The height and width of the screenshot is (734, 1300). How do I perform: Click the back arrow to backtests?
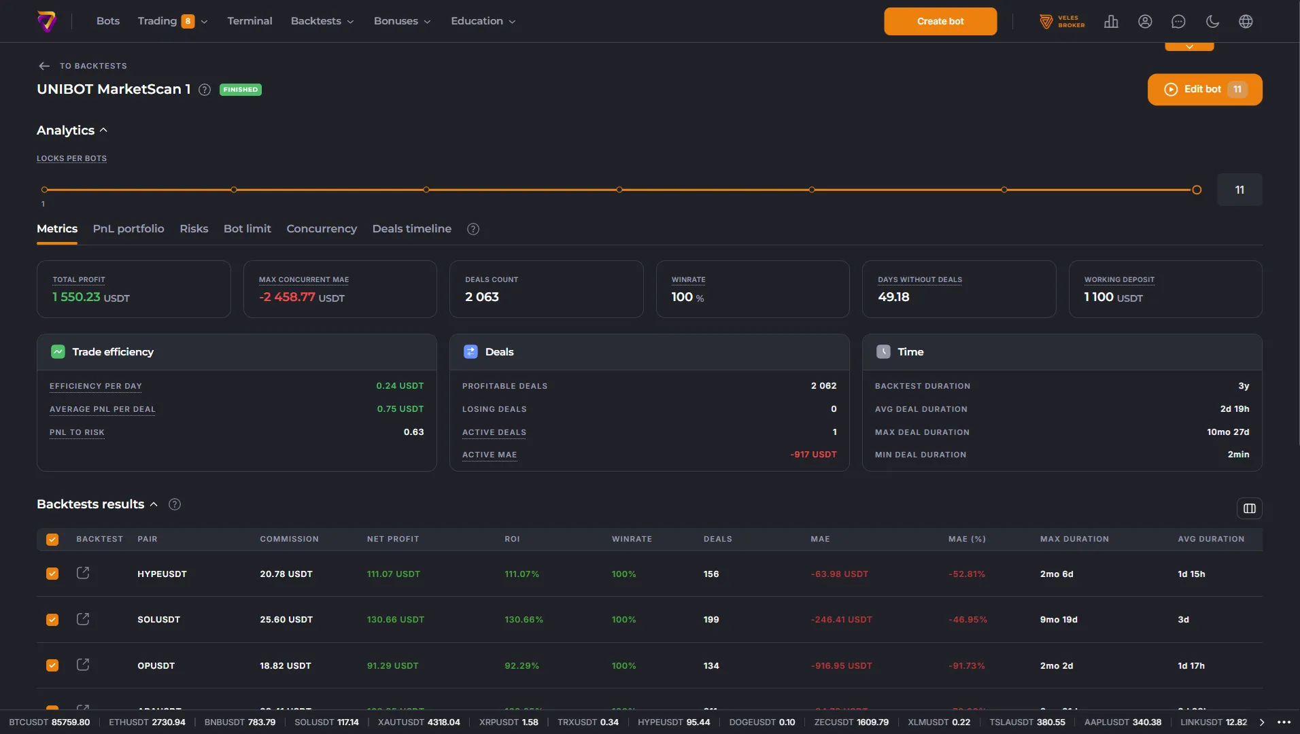click(x=44, y=66)
